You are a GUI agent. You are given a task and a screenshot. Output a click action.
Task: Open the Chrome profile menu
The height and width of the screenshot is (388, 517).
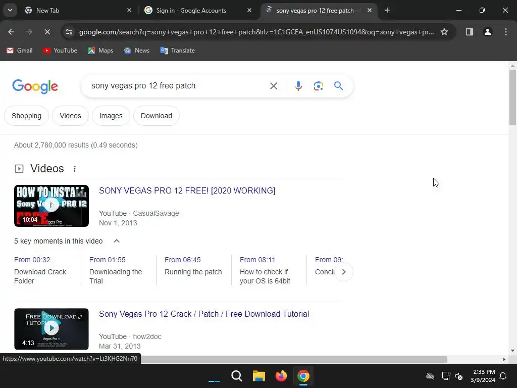point(487,32)
